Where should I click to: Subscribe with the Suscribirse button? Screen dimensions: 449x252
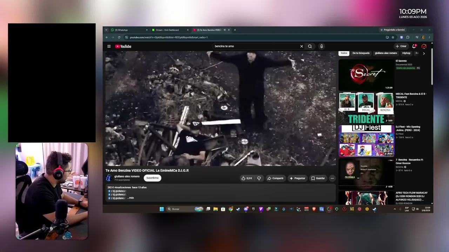tap(153, 178)
